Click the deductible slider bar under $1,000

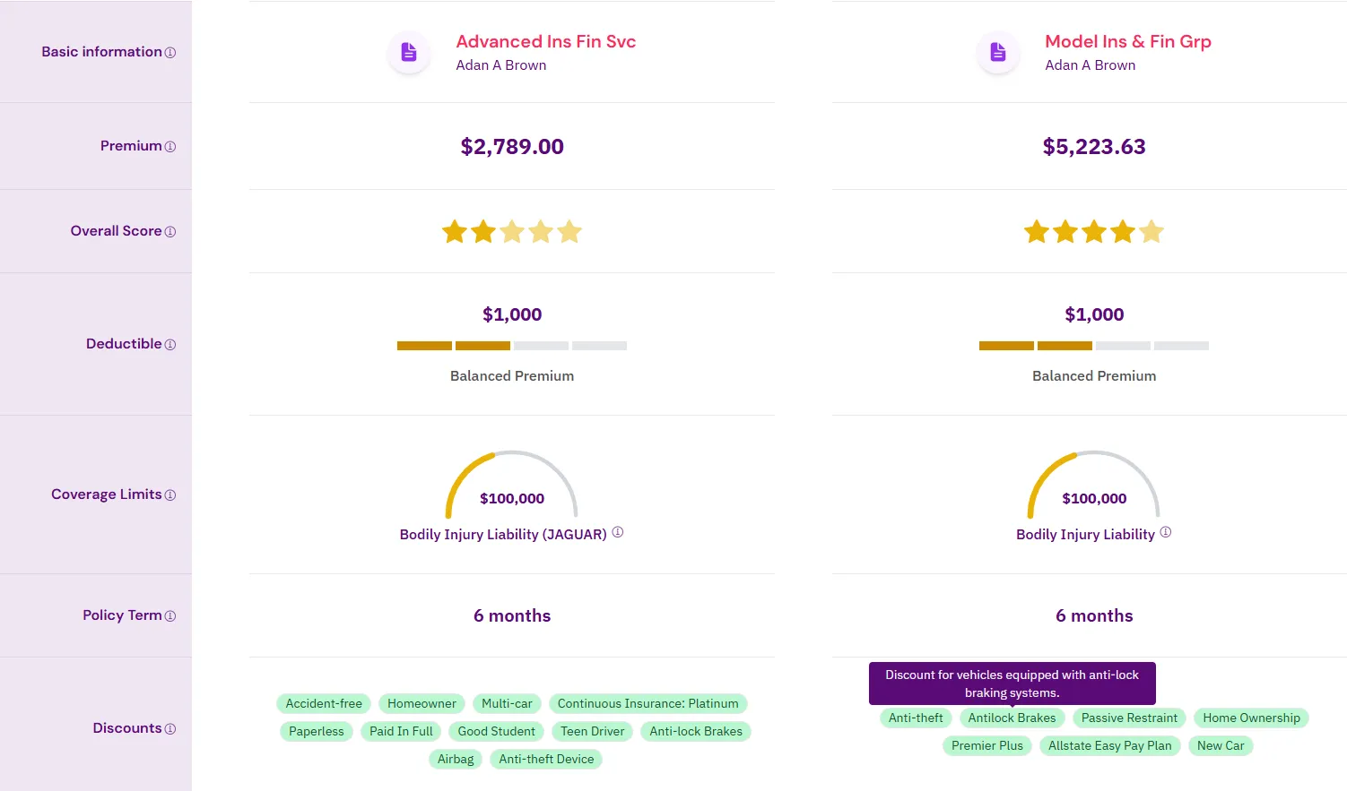tap(512, 345)
